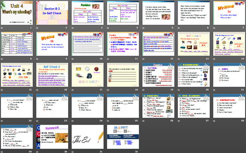Click the animation star icon under slide 2
Viewport: 246px width, 153px height.
pyautogui.click(x=38, y=28)
